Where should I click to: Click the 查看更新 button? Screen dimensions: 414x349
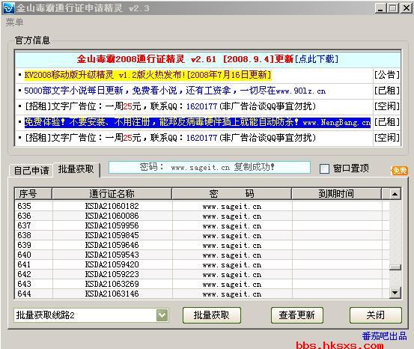(297, 315)
